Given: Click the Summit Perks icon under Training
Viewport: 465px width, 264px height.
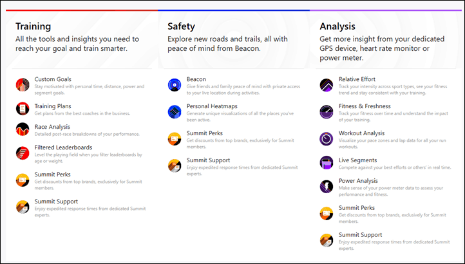Looking at the screenshot, I should [23, 180].
